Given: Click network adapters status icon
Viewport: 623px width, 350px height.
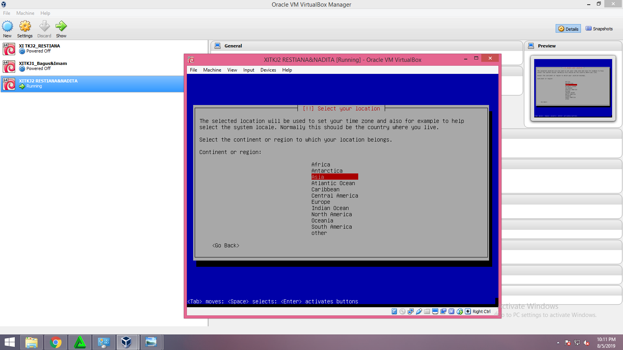Looking at the screenshot, I should (411, 311).
